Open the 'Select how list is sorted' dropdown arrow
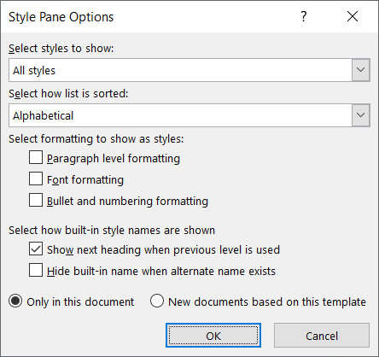 click(x=361, y=115)
